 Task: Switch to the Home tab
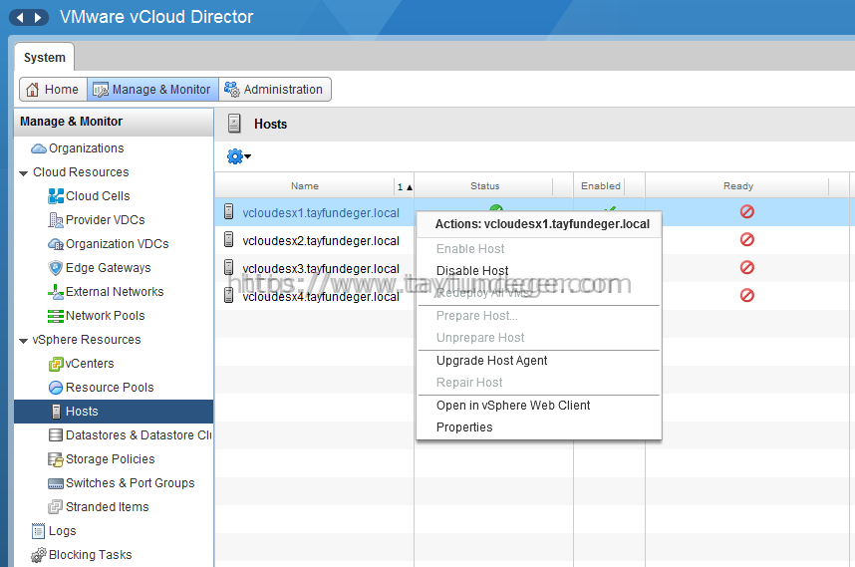click(53, 90)
